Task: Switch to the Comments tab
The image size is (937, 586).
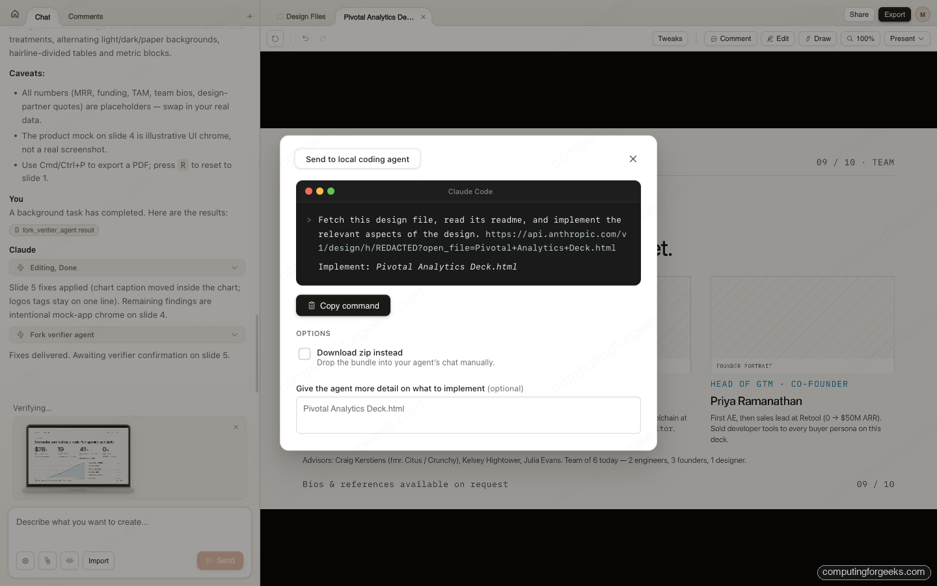Action: coord(85,16)
